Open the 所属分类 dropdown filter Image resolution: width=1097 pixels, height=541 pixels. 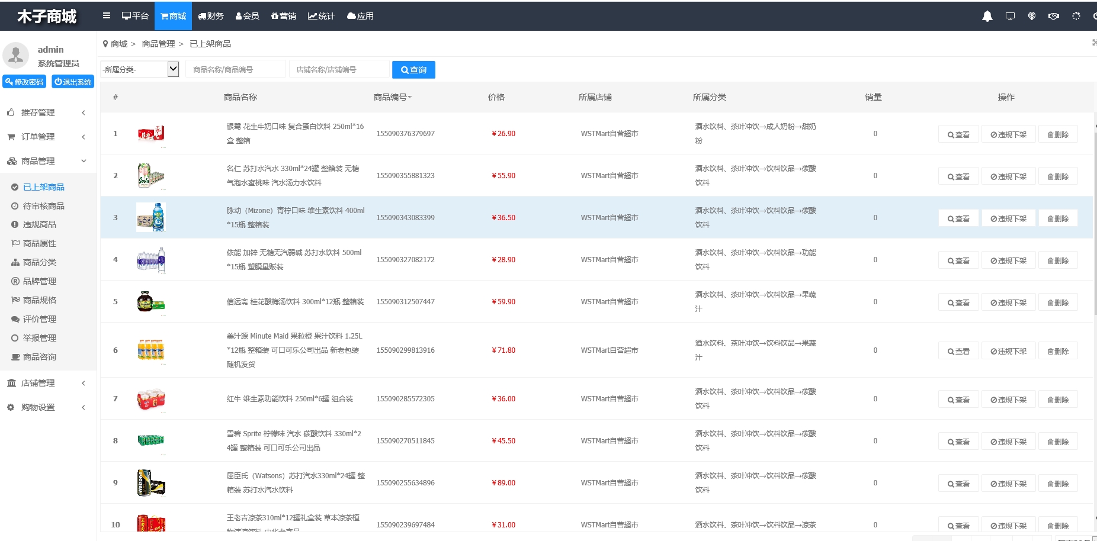140,69
